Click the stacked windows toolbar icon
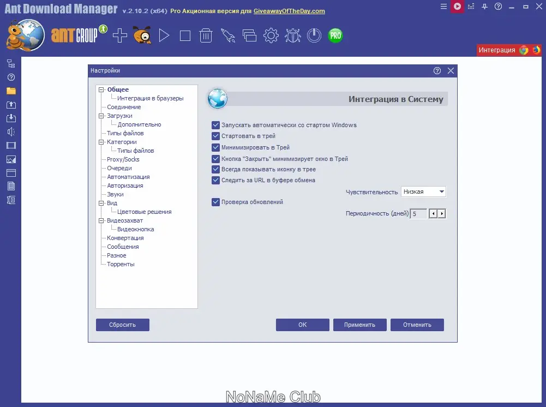The image size is (546, 407). tap(249, 35)
